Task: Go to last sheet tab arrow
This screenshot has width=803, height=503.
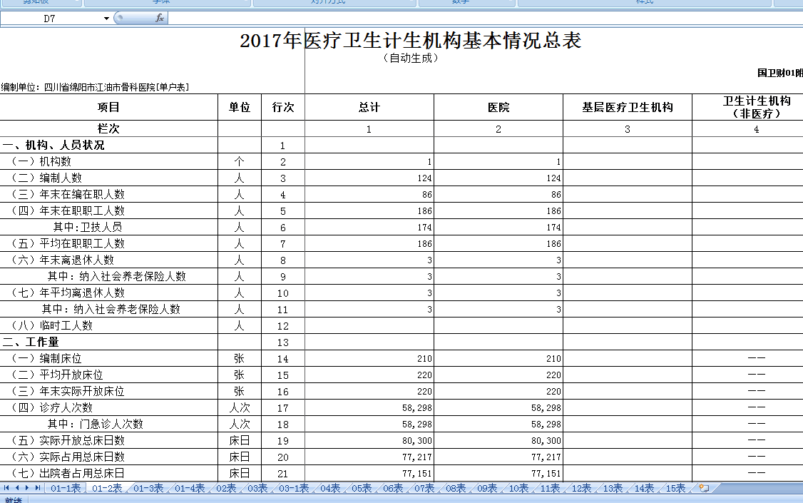Action: [37, 488]
